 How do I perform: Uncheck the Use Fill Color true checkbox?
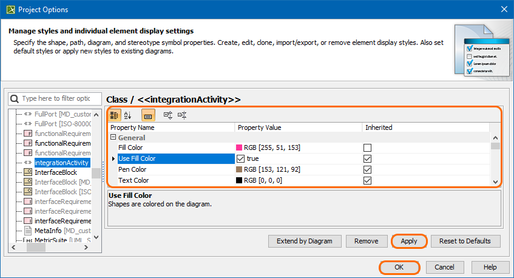point(241,158)
